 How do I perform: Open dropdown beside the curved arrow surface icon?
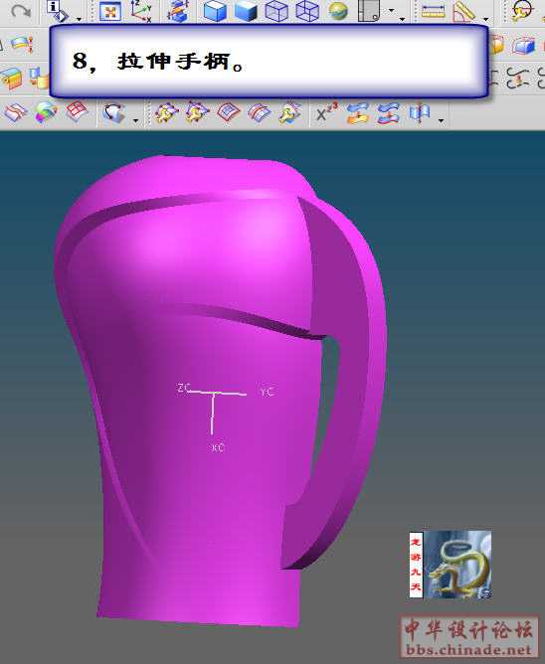coord(135,120)
